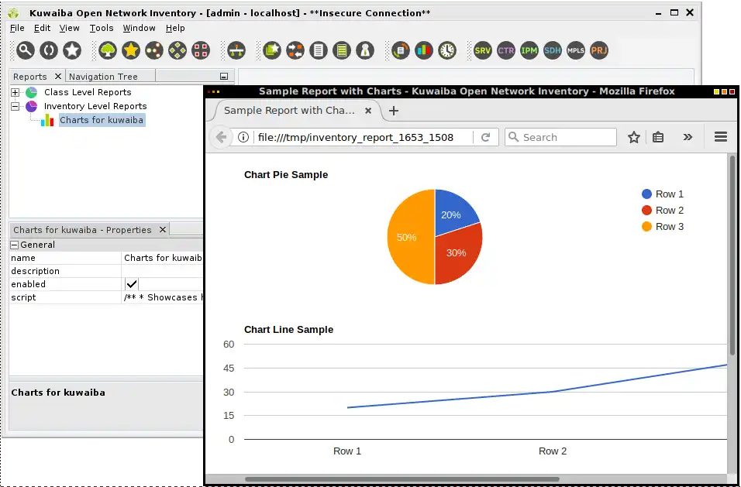Close the Charts for kuwaiba Properties tab
Screen dimensions: 741x487
pyautogui.click(x=163, y=229)
